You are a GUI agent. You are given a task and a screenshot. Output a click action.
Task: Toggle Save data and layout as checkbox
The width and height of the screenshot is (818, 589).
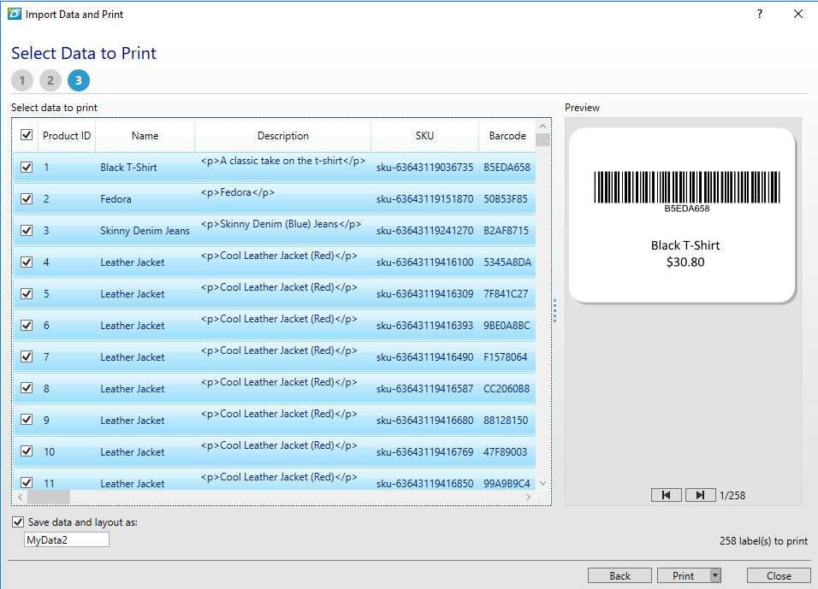(18, 521)
